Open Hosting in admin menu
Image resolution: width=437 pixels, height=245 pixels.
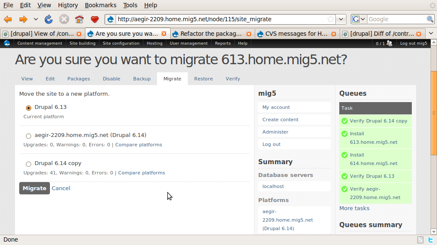pyautogui.click(x=154, y=43)
